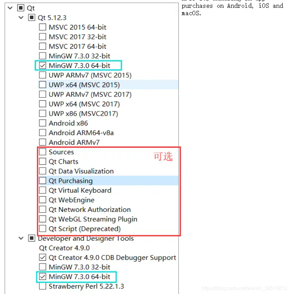The height and width of the screenshot is (294, 290).
Task: Check the Qt WebEngine checkbox
Action: [43, 200]
